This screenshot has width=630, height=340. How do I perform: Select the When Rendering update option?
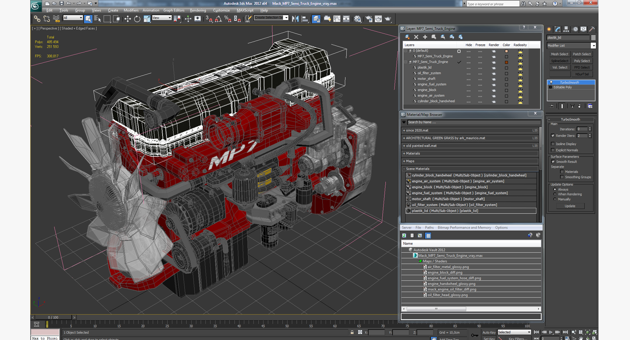(x=555, y=194)
